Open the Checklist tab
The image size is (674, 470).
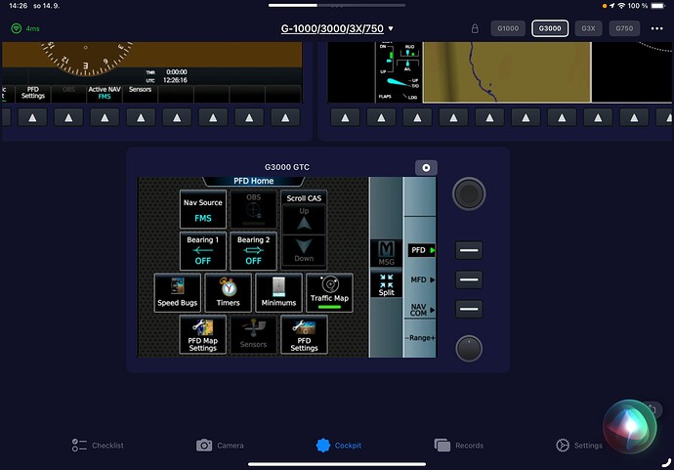tap(98, 446)
